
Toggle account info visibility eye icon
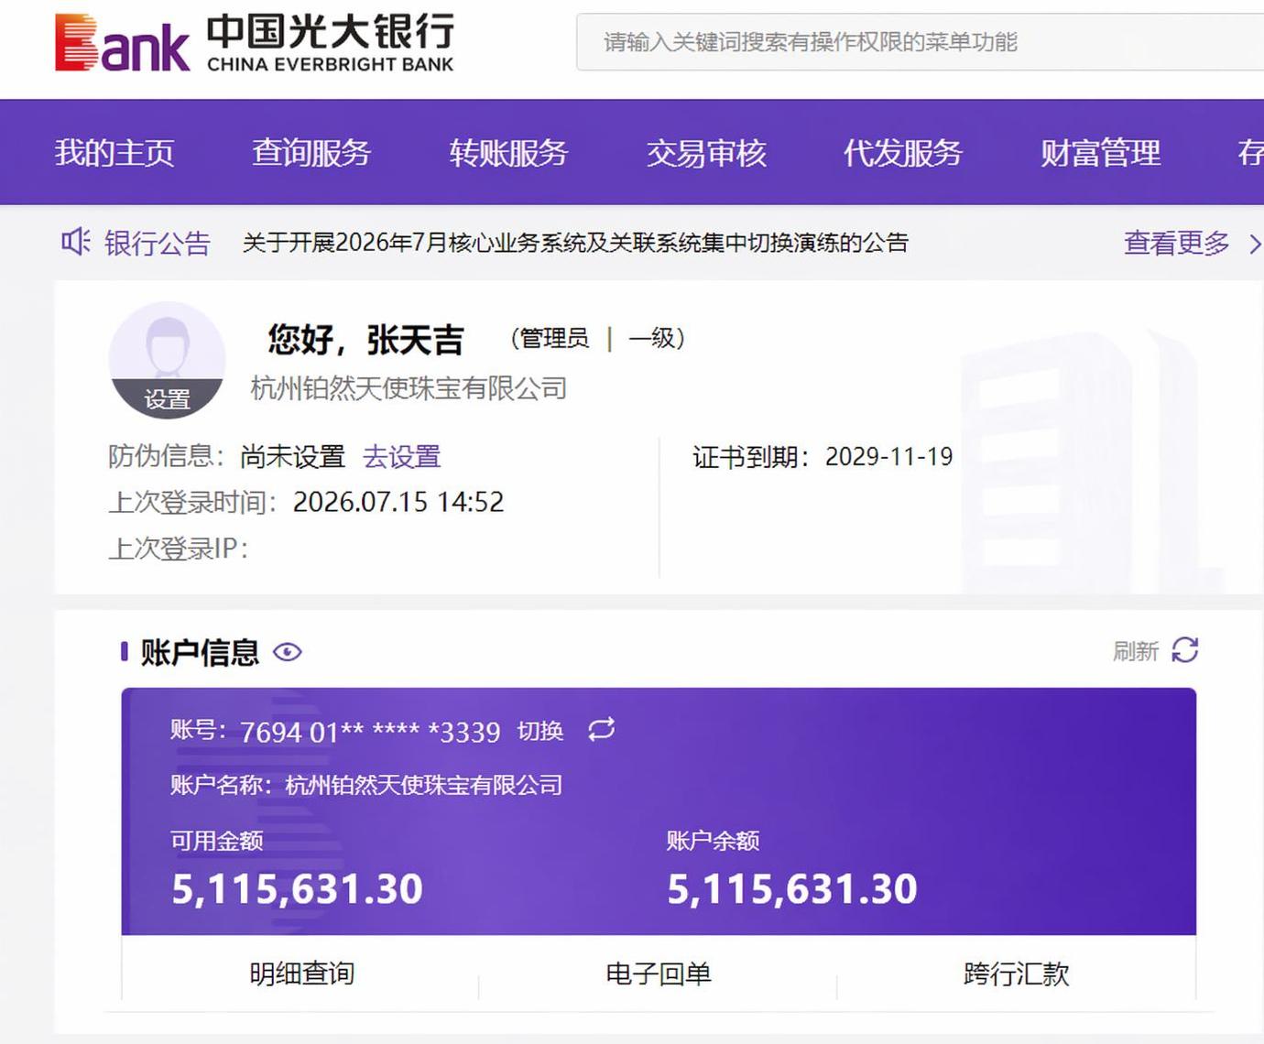point(287,652)
